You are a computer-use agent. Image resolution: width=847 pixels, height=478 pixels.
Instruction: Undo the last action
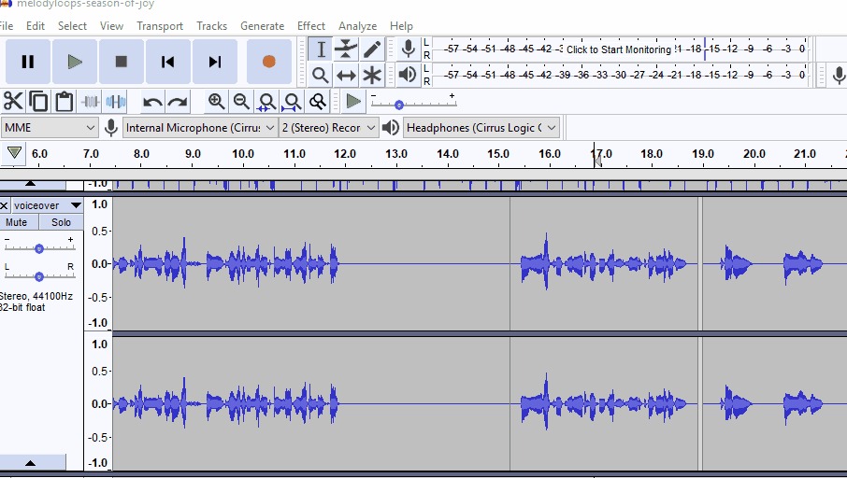coord(152,102)
